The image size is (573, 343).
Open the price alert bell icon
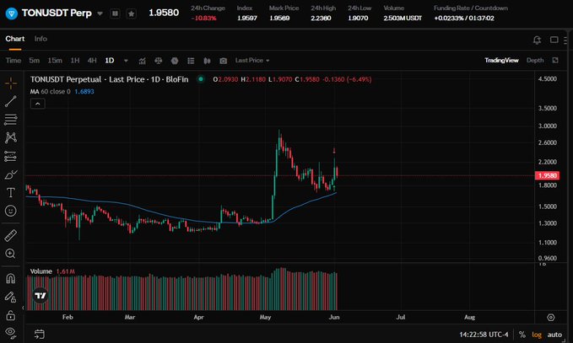pos(537,40)
